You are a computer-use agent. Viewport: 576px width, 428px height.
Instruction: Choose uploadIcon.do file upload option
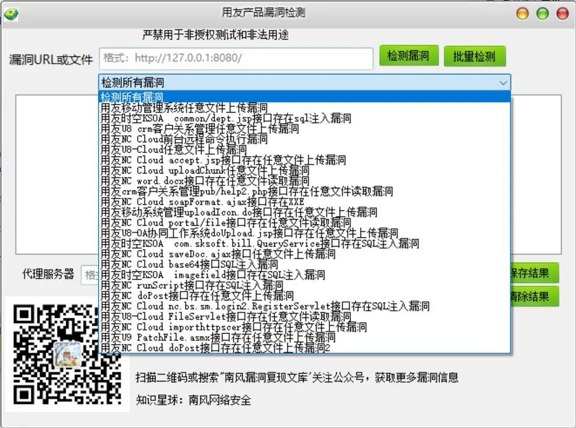tap(304, 212)
